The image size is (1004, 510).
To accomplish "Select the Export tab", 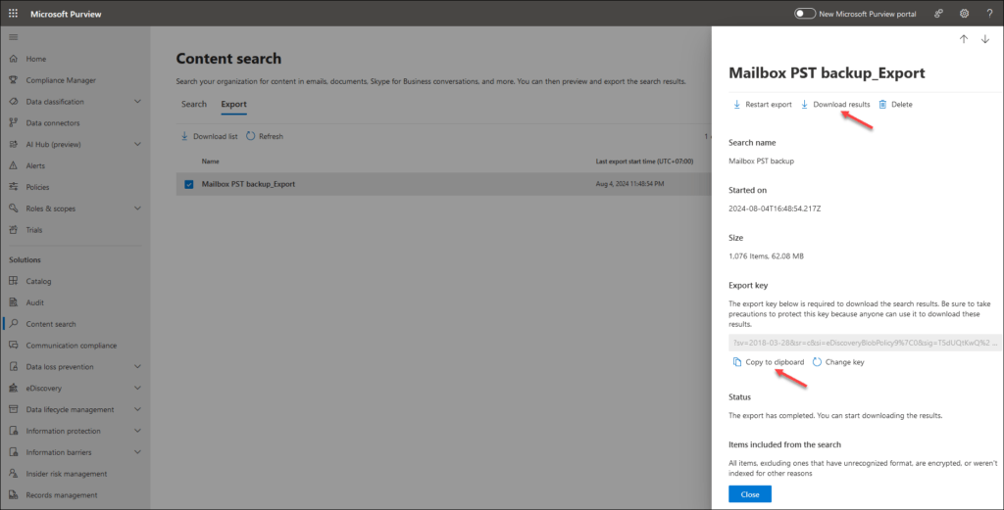I will (233, 104).
